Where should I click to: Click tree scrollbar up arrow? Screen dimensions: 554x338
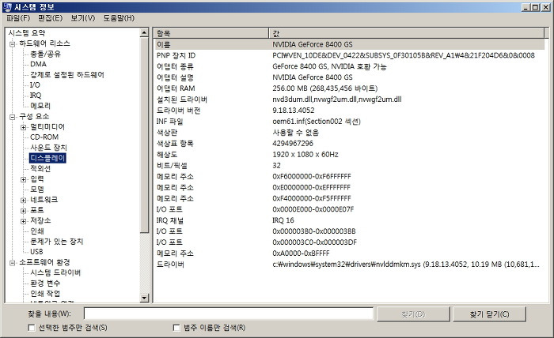pos(144,33)
